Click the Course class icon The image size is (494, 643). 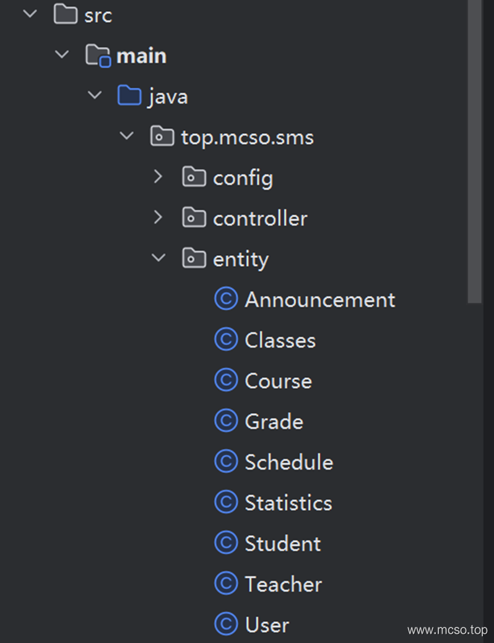point(226,380)
